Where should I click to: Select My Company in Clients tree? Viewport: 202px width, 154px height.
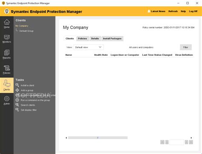pos(22,26)
